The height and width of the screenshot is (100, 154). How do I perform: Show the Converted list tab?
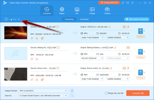(84, 19)
